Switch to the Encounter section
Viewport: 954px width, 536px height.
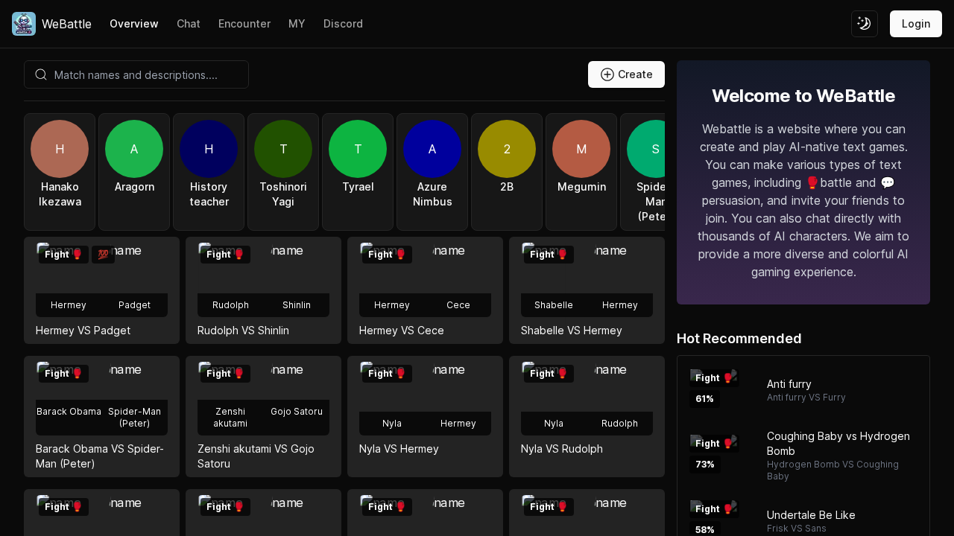click(x=244, y=24)
